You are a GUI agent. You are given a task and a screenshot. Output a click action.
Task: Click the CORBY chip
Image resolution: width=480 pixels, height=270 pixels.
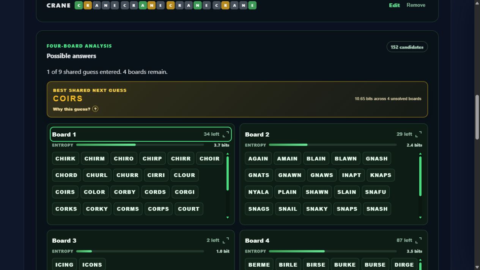(125, 192)
